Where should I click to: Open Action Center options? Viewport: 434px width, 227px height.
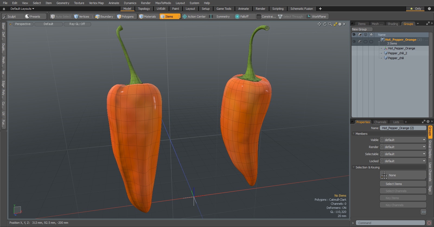point(194,17)
